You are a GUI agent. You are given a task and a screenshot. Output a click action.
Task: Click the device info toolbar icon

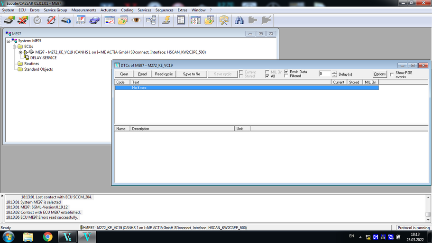point(66,20)
